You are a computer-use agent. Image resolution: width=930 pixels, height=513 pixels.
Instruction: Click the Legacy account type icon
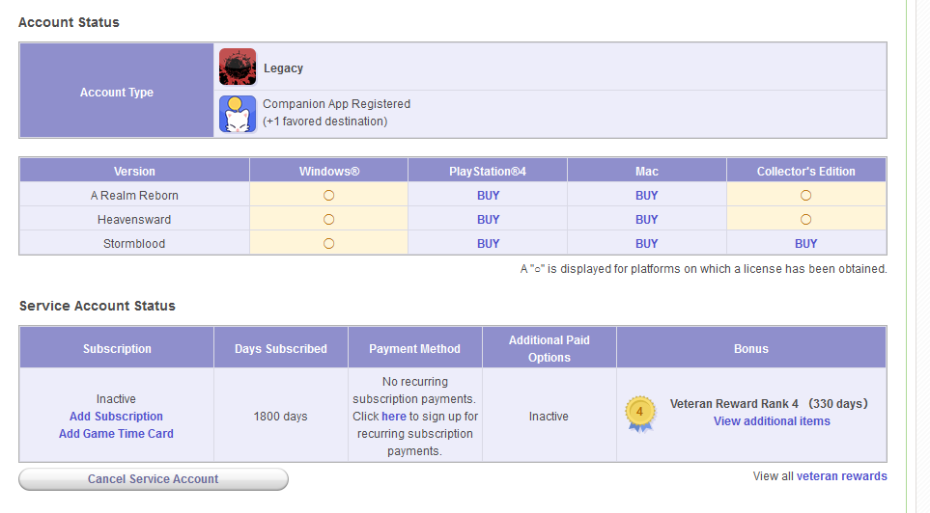point(238,67)
